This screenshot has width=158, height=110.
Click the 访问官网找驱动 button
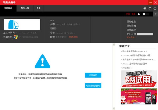point(93,86)
